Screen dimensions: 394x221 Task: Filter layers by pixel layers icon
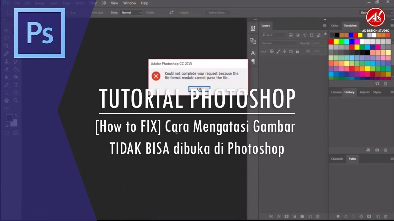(291, 35)
